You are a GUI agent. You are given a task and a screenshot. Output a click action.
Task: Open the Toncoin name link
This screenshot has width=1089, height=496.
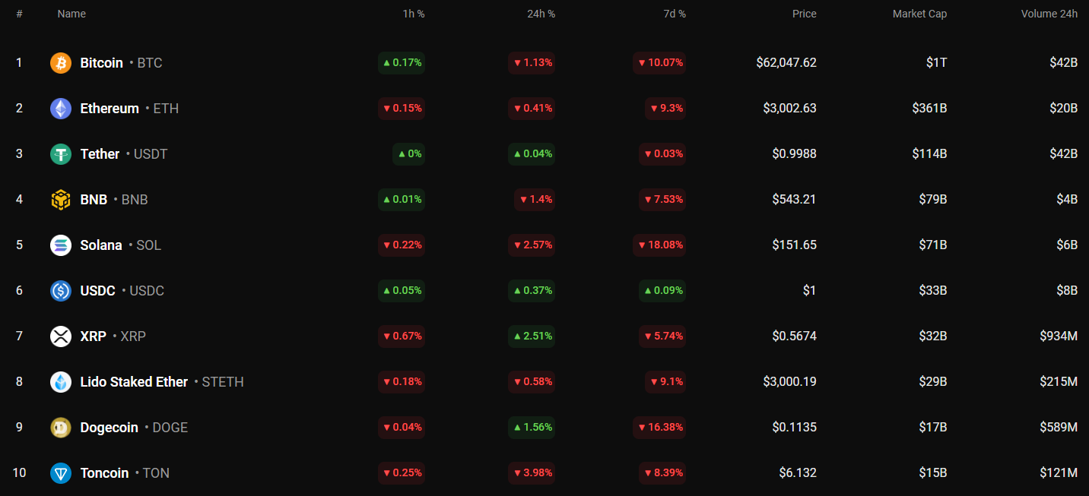[x=104, y=473]
